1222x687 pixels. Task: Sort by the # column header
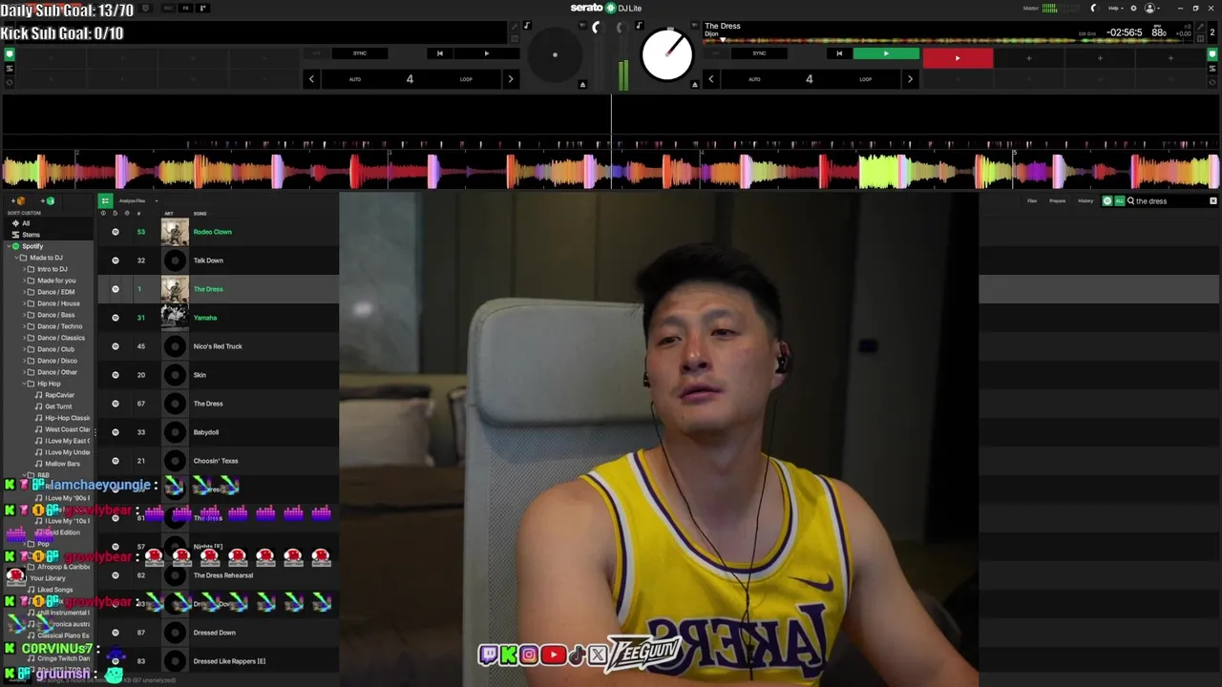pos(138,214)
